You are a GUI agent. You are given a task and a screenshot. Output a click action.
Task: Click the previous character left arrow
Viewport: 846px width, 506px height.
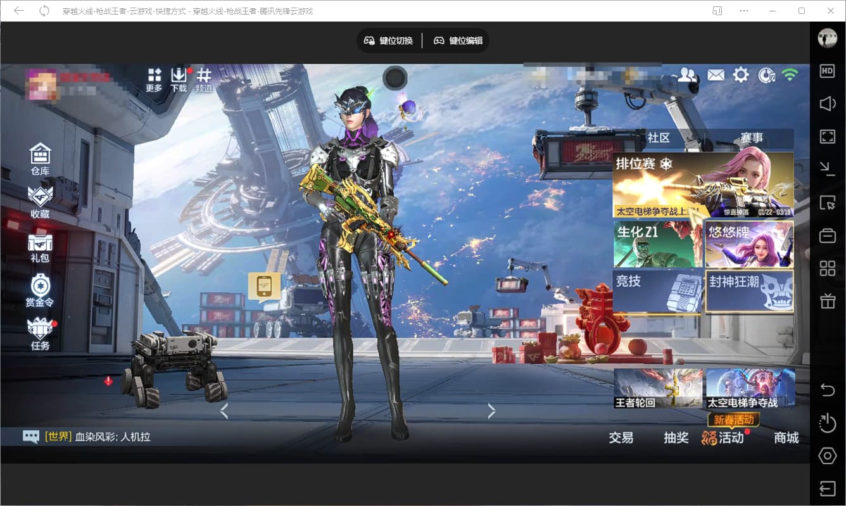tap(224, 411)
